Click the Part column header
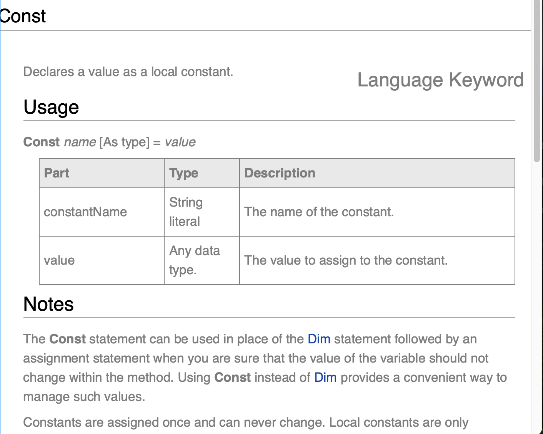The height and width of the screenshot is (434, 543). pyautogui.click(x=102, y=173)
